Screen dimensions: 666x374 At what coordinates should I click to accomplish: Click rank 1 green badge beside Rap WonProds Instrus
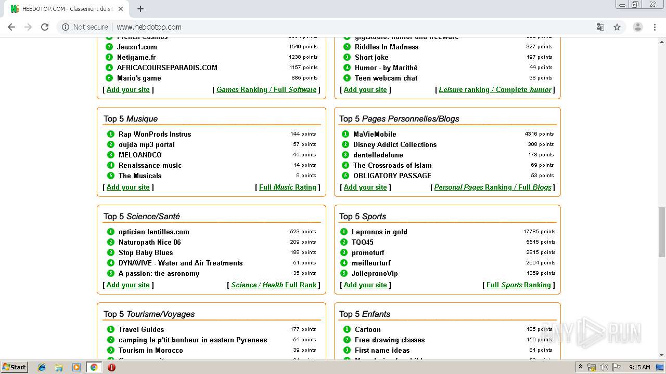tap(110, 134)
